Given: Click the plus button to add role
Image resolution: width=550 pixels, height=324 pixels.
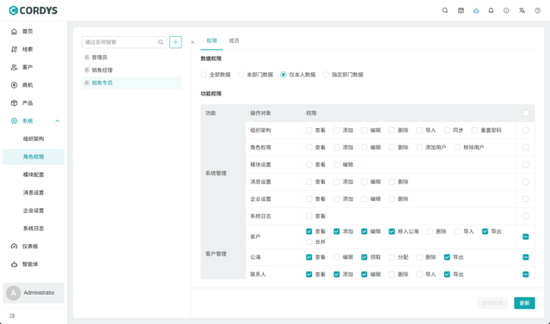Looking at the screenshot, I should click(175, 42).
